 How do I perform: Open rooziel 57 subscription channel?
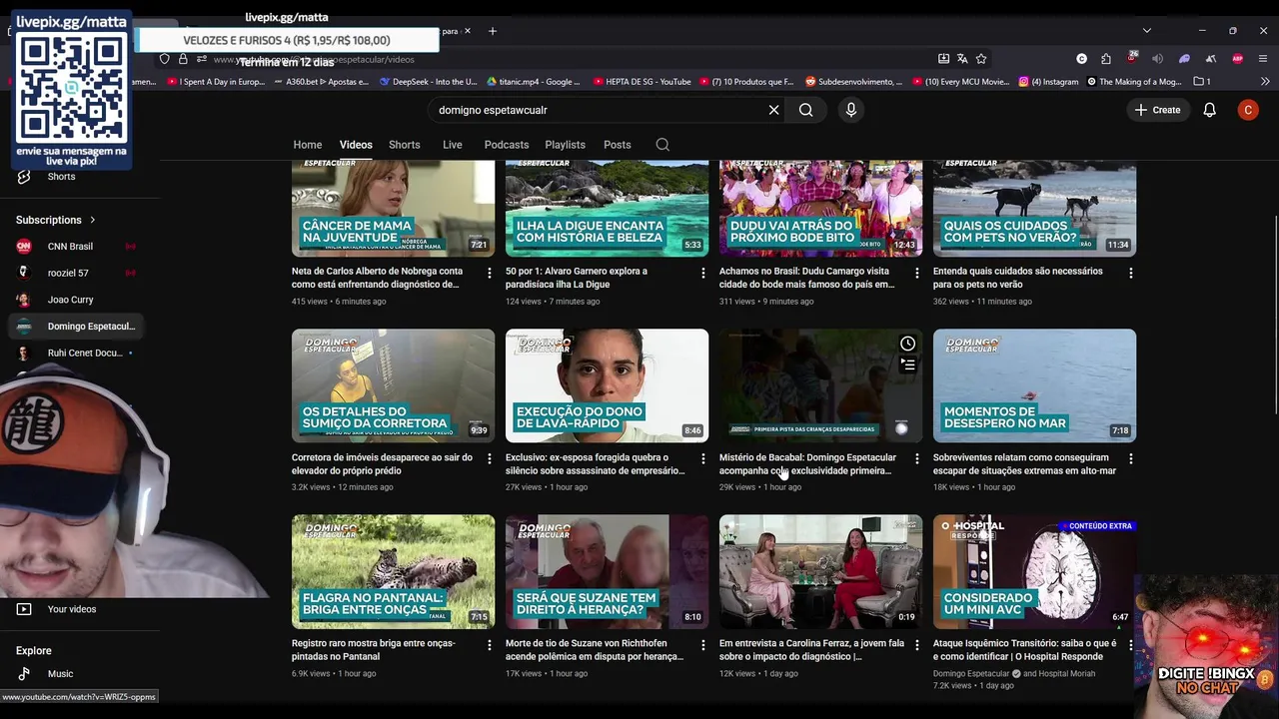tap(68, 273)
